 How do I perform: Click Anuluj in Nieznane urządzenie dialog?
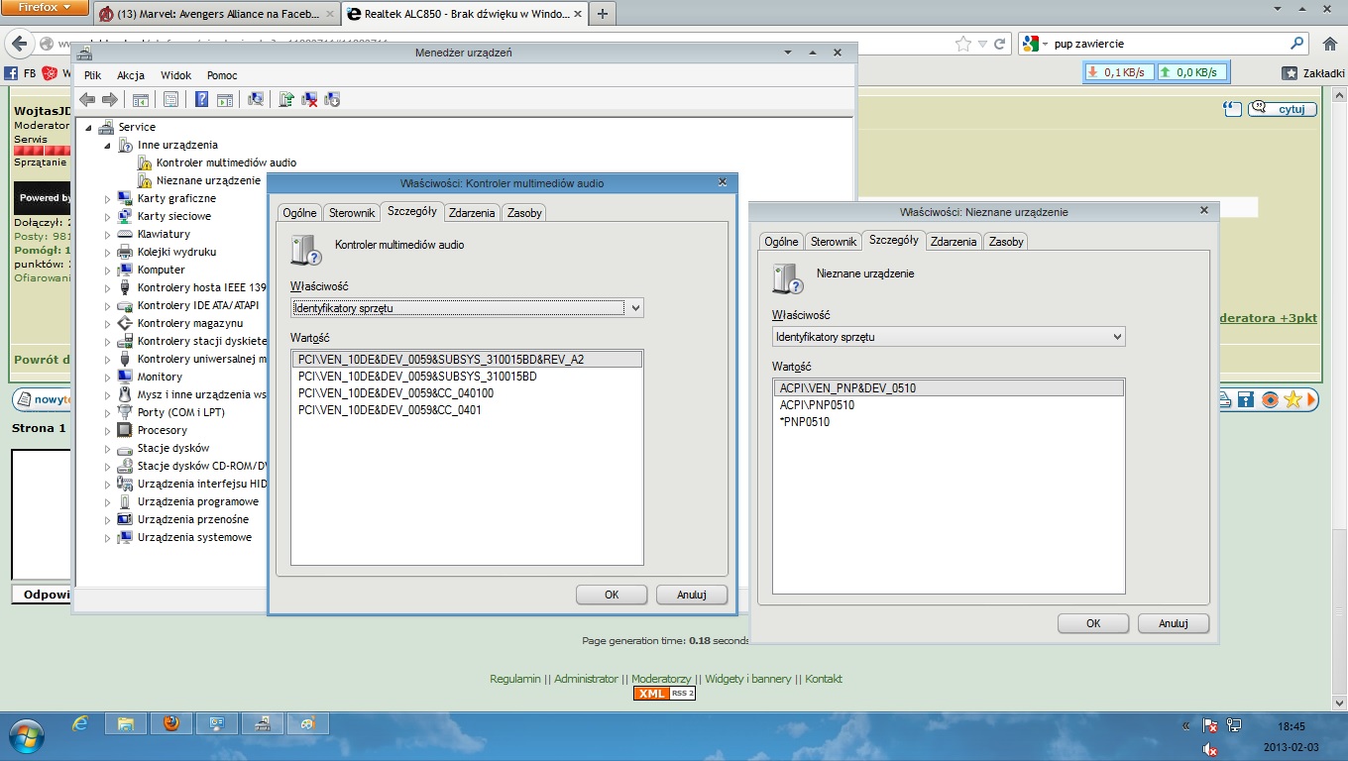[1174, 623]
